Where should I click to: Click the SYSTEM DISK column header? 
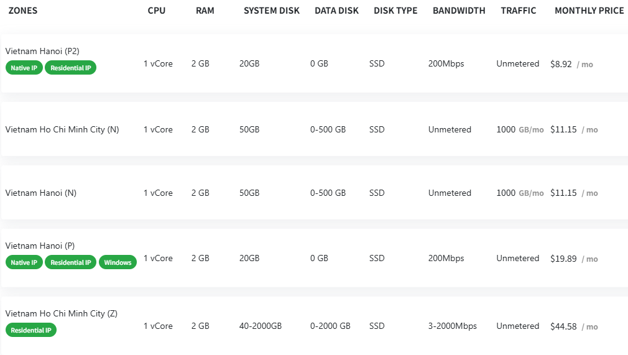click(272, 11)
